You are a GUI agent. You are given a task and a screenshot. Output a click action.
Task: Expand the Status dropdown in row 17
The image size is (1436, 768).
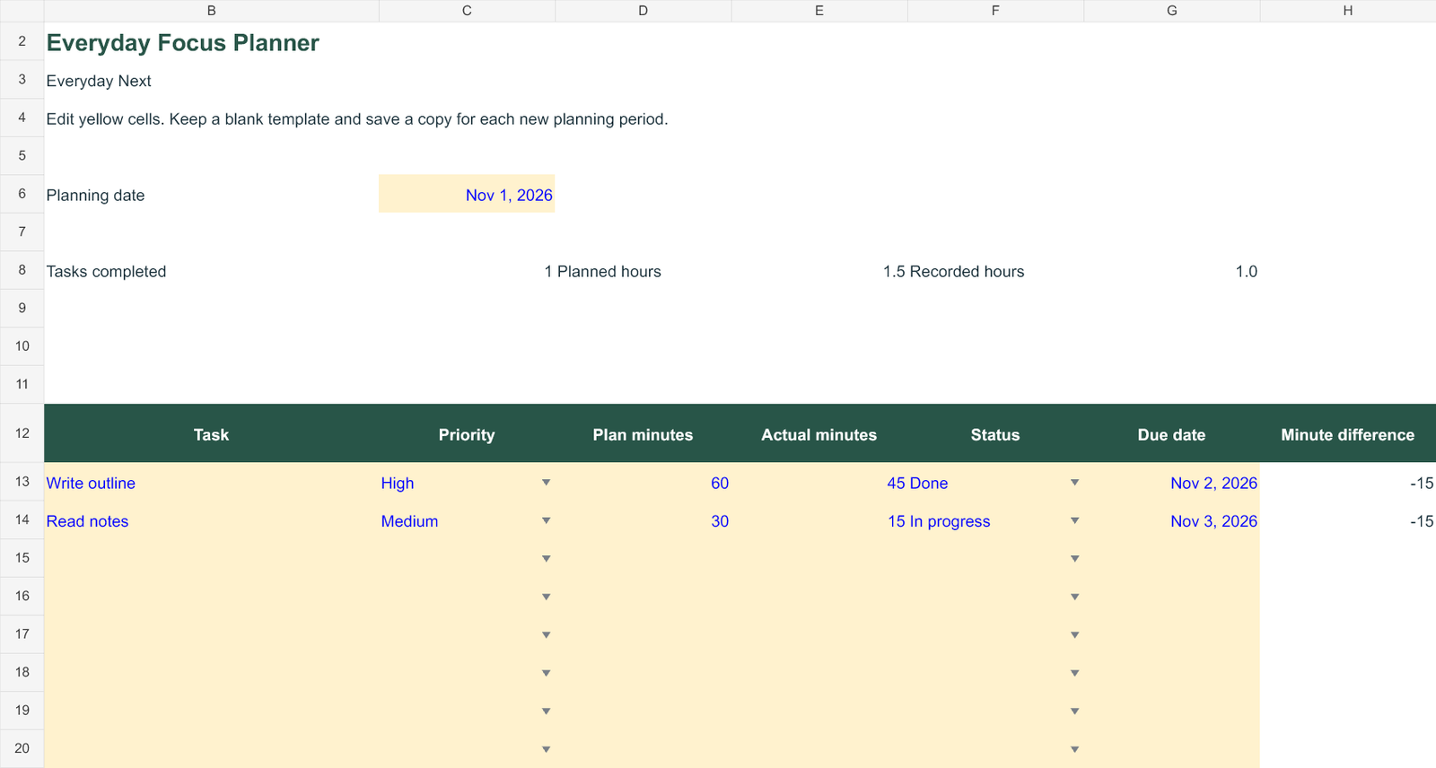click(1074, 635)
